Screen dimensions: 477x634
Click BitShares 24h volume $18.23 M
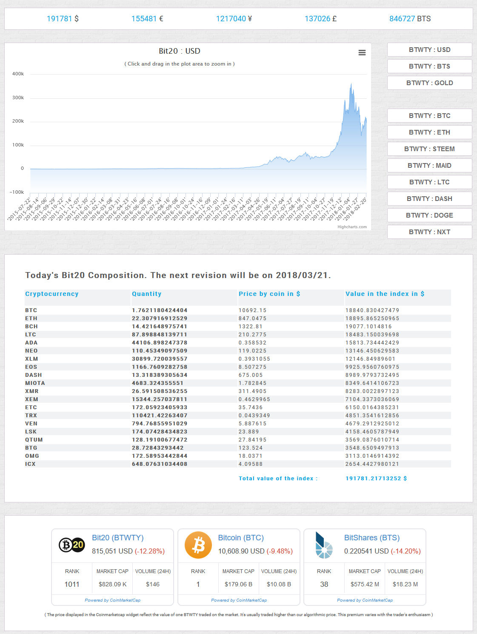[x=405, y=585]
